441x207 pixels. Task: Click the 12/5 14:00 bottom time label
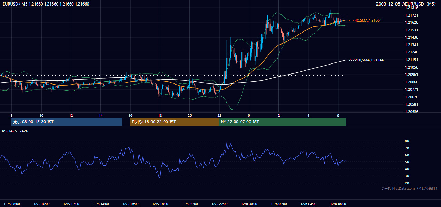[100, 204]
